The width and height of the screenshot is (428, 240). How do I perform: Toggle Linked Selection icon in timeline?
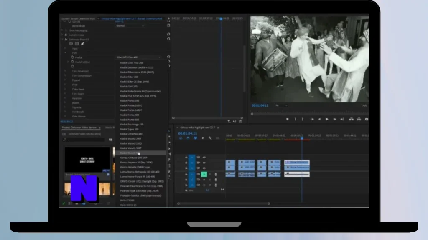195,138
